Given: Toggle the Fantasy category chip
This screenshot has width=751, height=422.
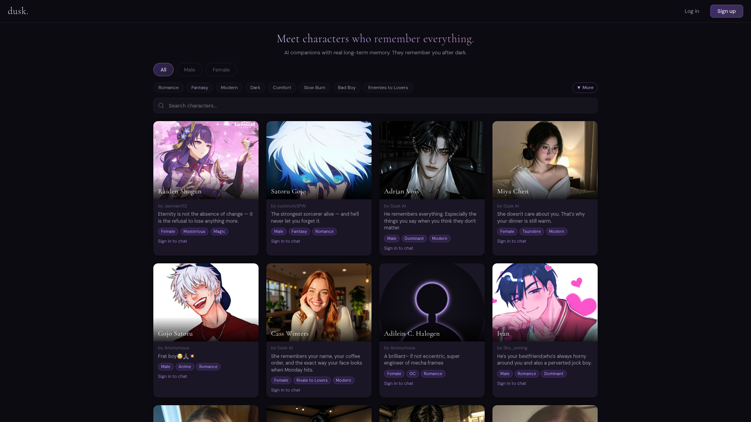Looking at the screenshot, I should (199, 88).
